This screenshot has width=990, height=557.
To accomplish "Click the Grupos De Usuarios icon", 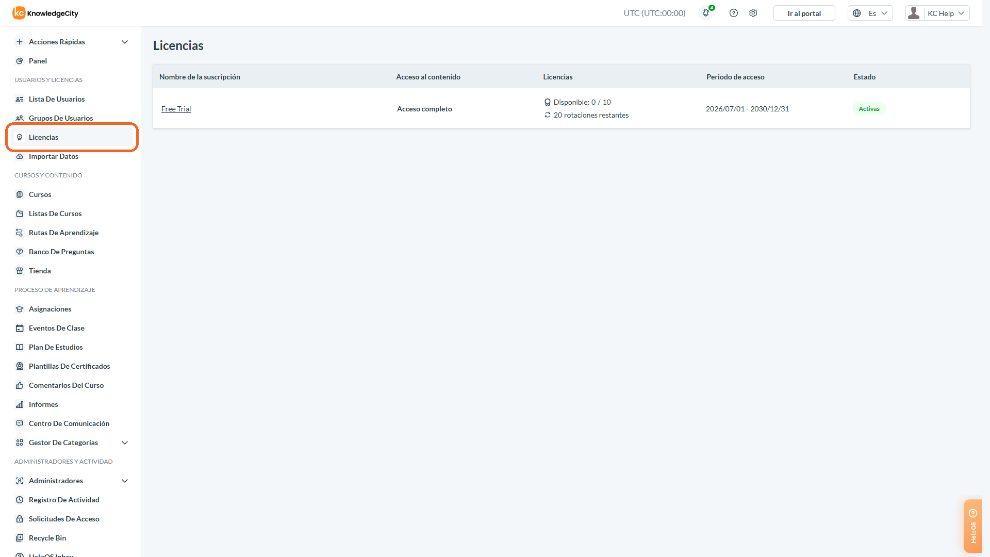I will point(20,118).
